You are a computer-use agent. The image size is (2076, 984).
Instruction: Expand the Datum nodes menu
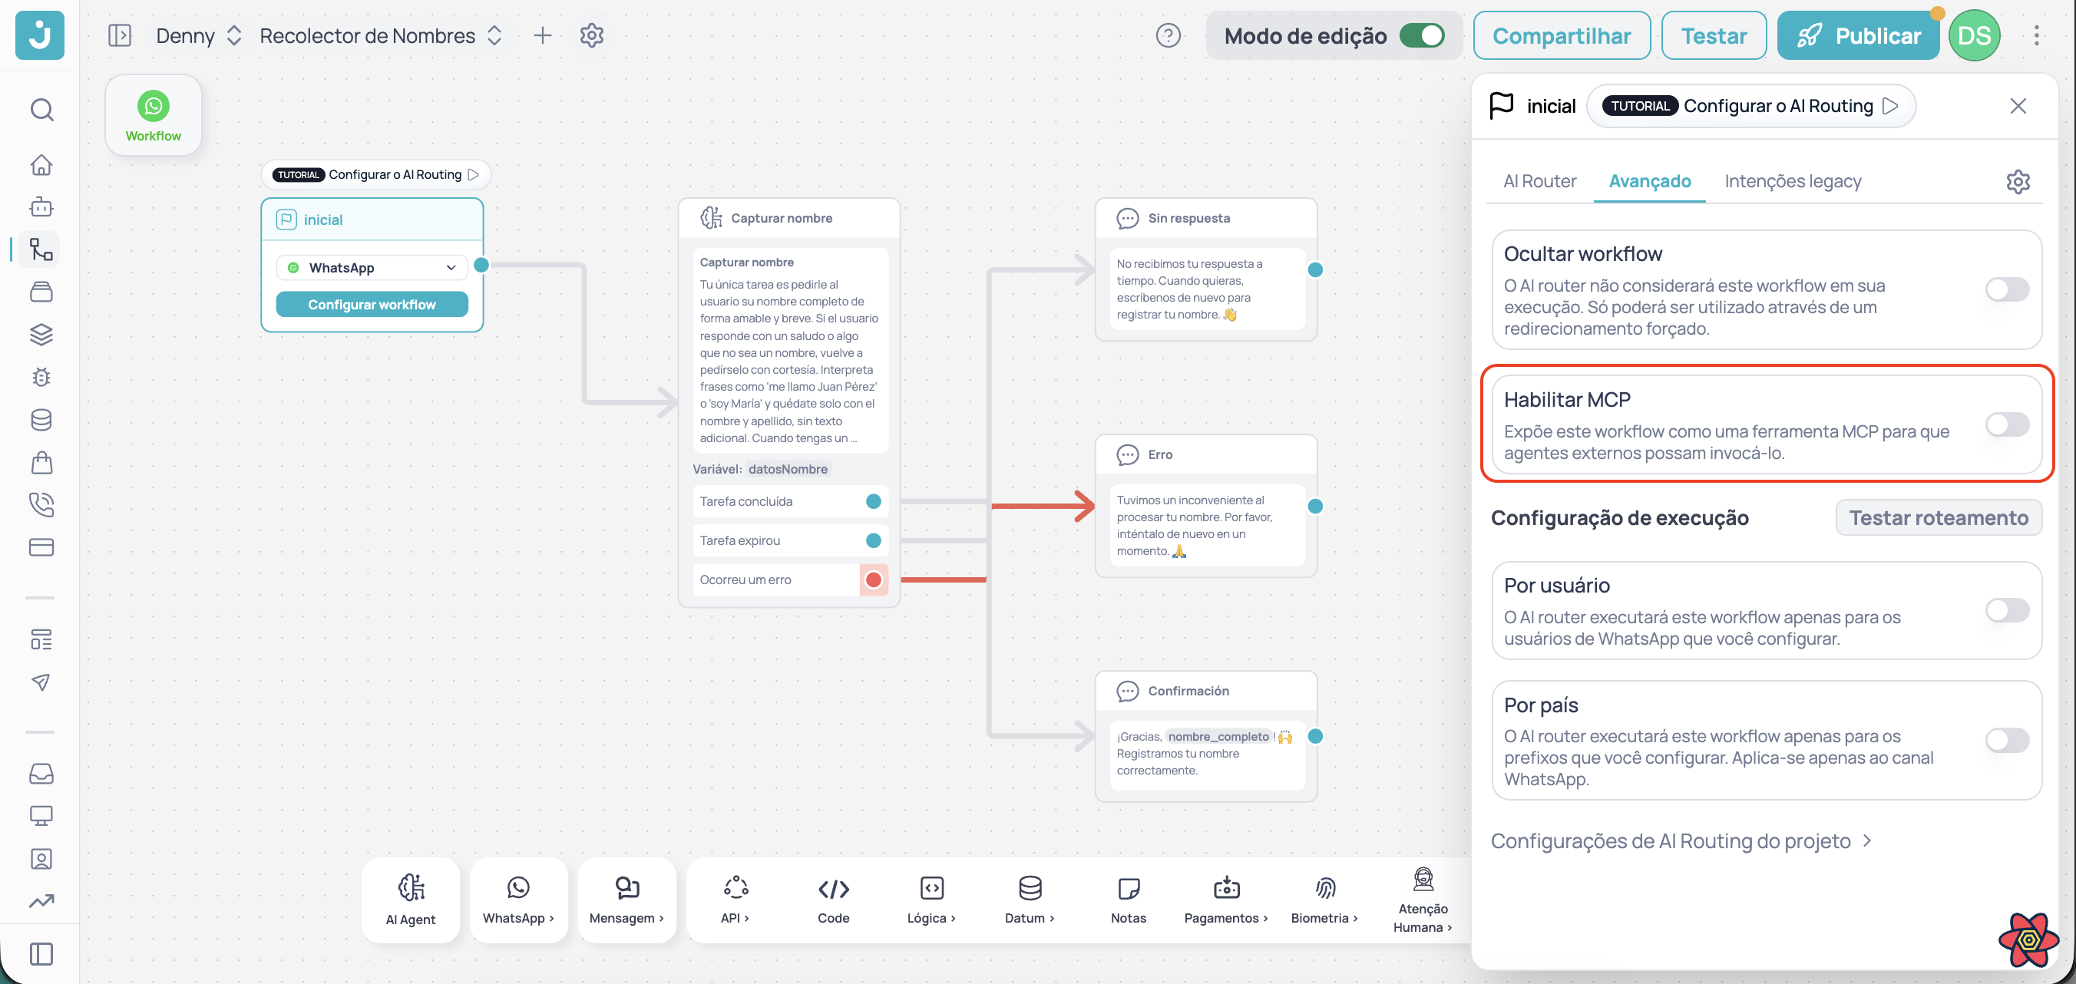click(x=1029, y=900)
